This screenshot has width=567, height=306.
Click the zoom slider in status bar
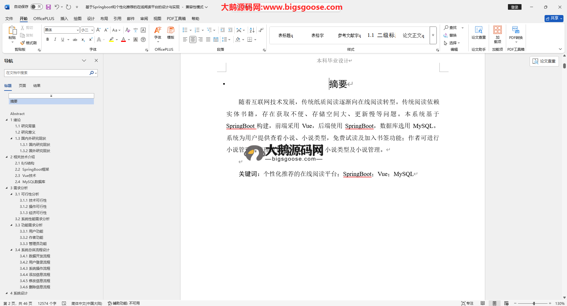pyautogui.click(x=534, y=303)
